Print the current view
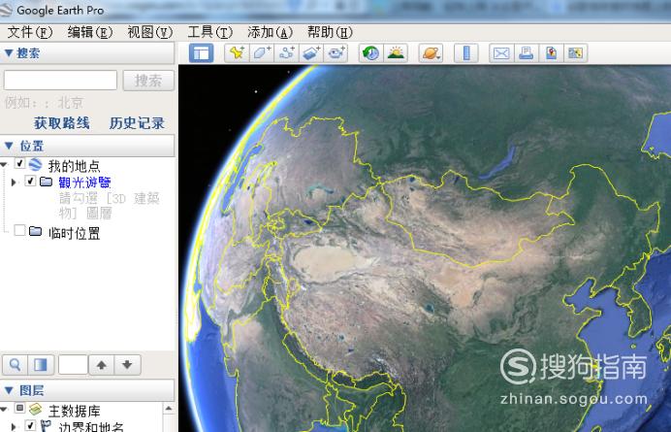 526,53
